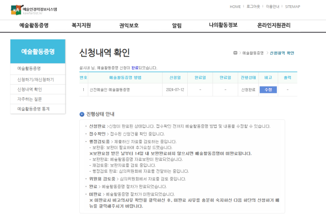Screen dimensions: 326x220
Task: Click the 위원회 검토중 status description line
Action: 137,179
